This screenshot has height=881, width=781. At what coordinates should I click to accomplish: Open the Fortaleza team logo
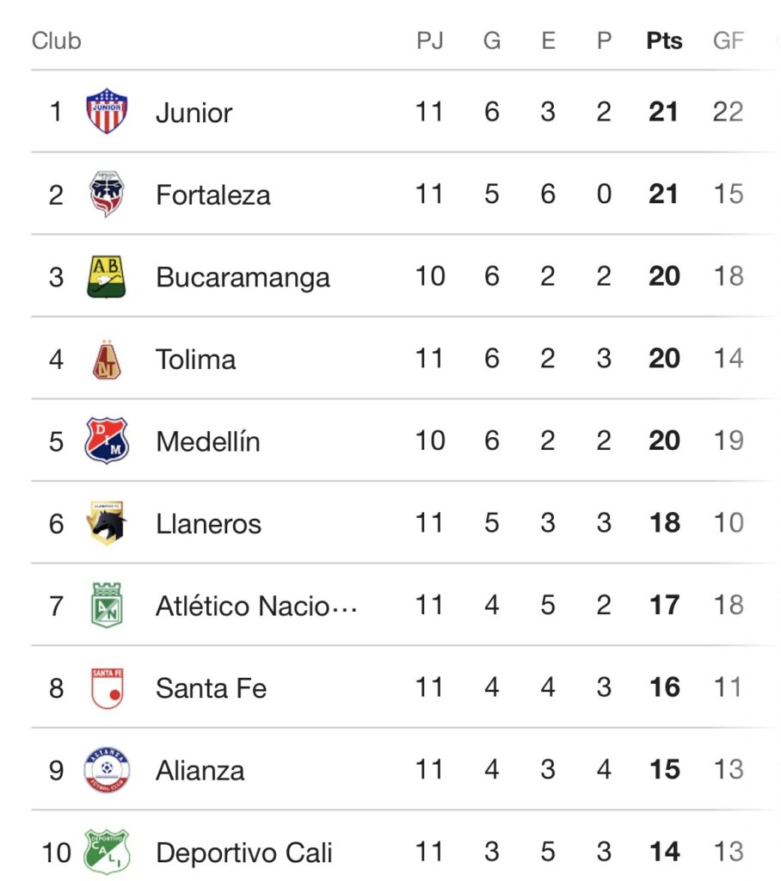[107, 194]
